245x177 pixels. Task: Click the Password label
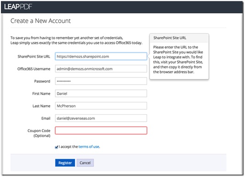pyautogui.click(x=42, y=81)
